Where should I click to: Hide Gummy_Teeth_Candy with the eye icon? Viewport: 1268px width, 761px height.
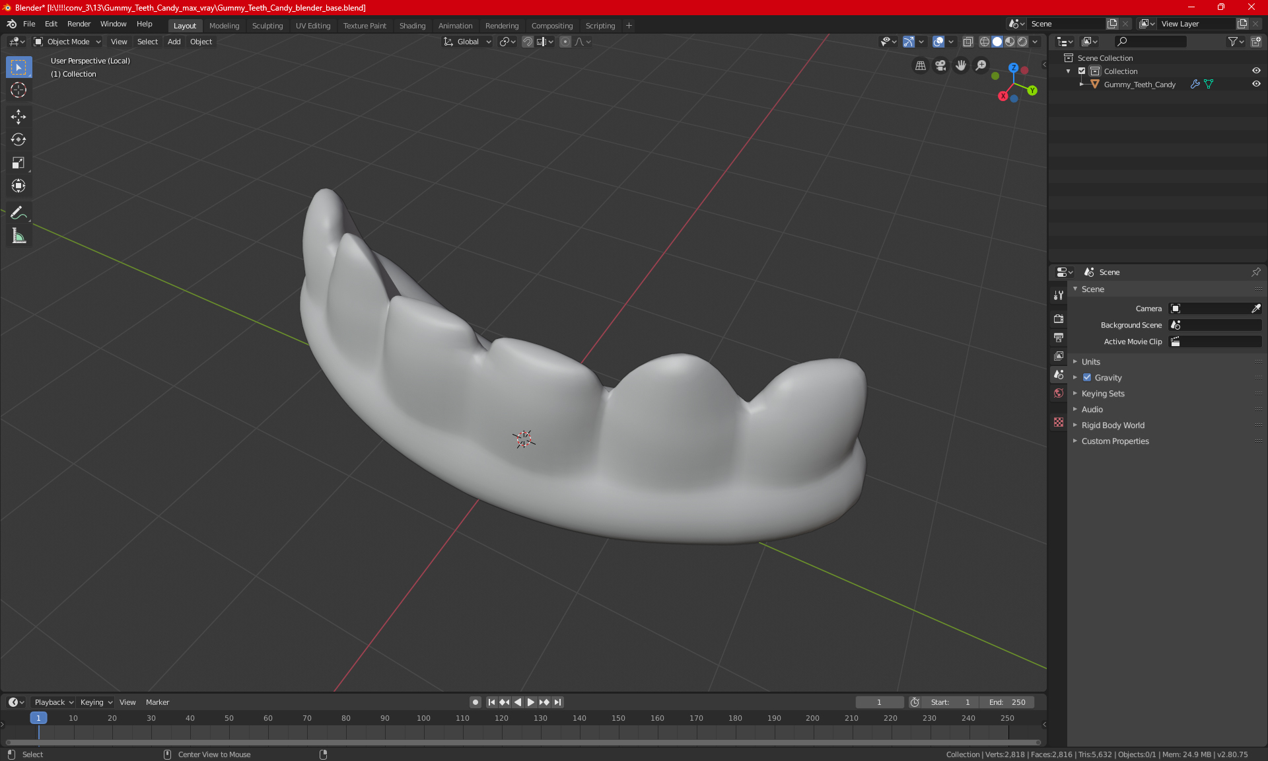coord(1256,85)
